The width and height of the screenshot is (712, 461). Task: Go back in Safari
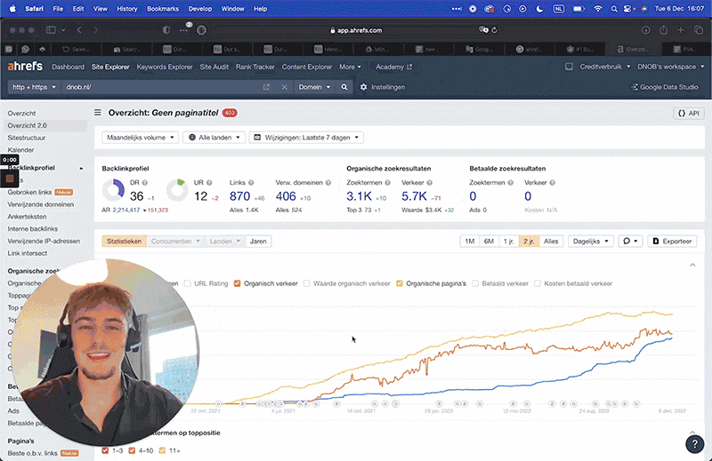(x=79, y=30)
